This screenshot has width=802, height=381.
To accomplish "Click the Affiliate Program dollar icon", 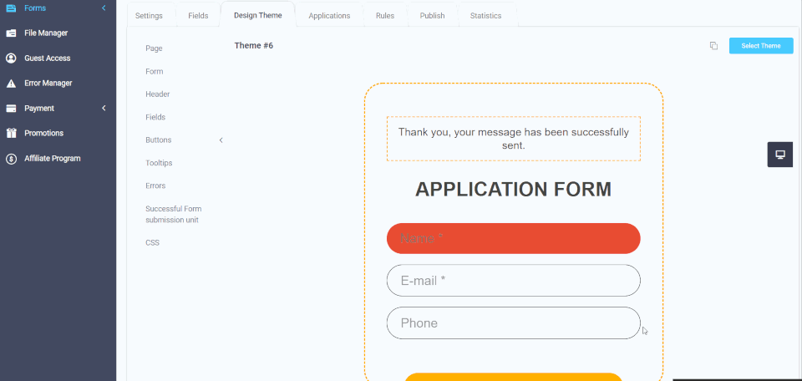I will 11,158.
